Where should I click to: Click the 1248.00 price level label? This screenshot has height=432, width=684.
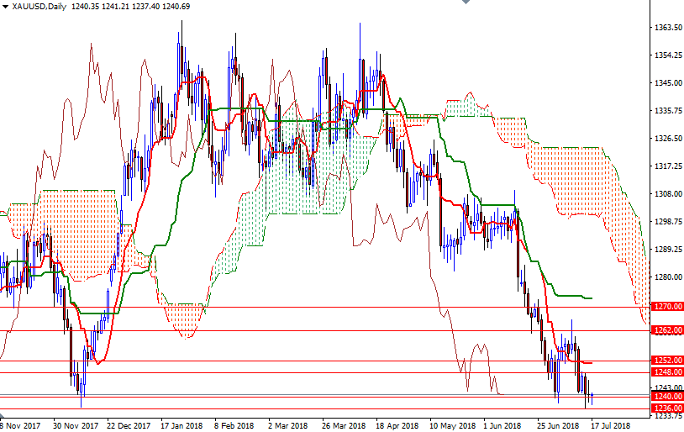click(x=667, y=372)
